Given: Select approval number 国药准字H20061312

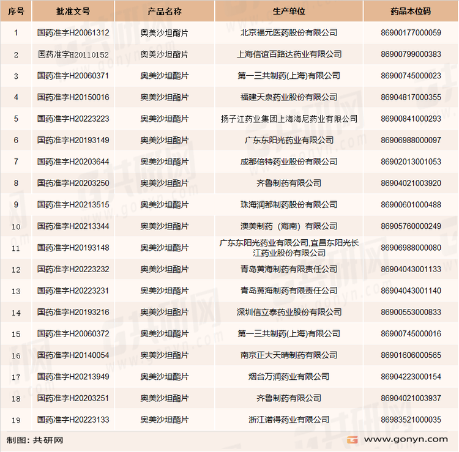Looking at the screenshot, I should [x=73, y=33].
